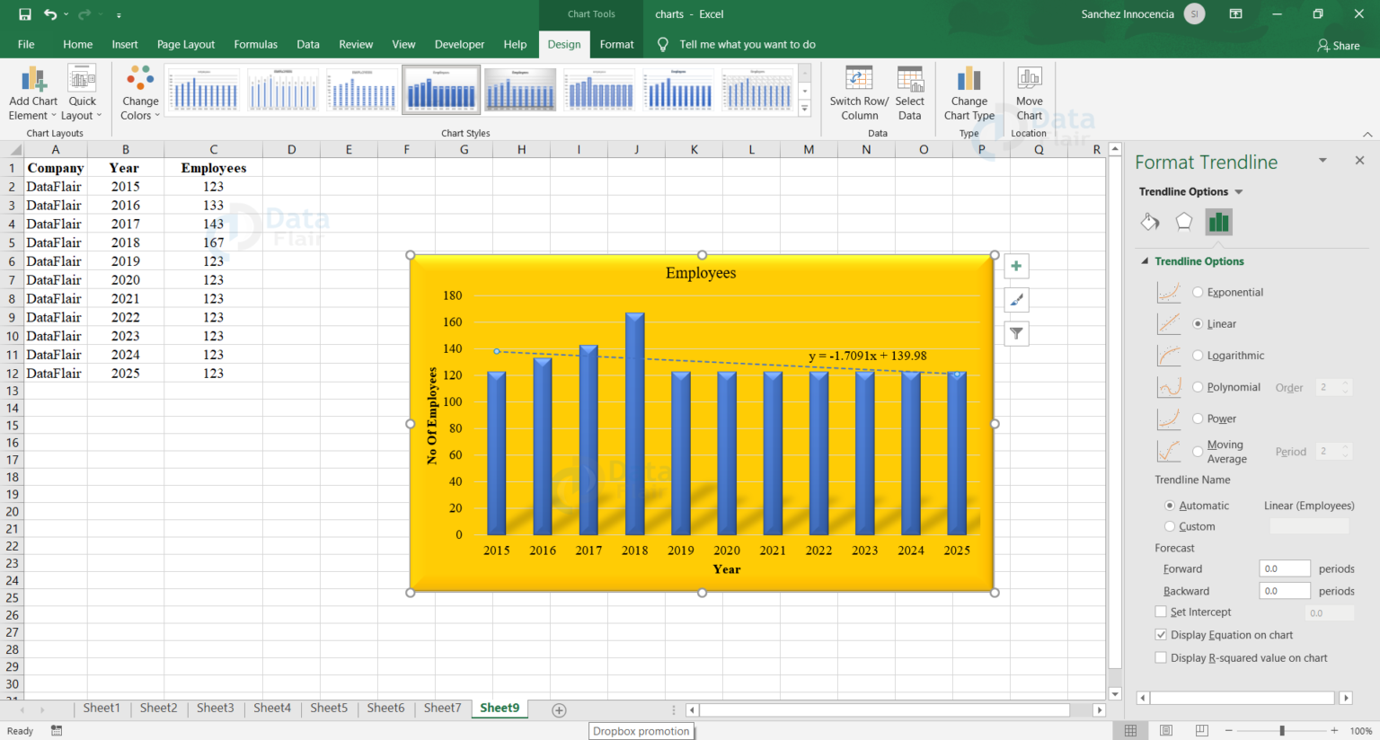The width and height of the screenshot is (1380, 740).
Task: Open the Formulas ribbon tab
Action: pos(255,44)
